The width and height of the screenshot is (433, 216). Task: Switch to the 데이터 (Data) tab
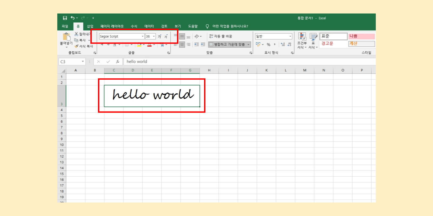[x=149, y=26]
